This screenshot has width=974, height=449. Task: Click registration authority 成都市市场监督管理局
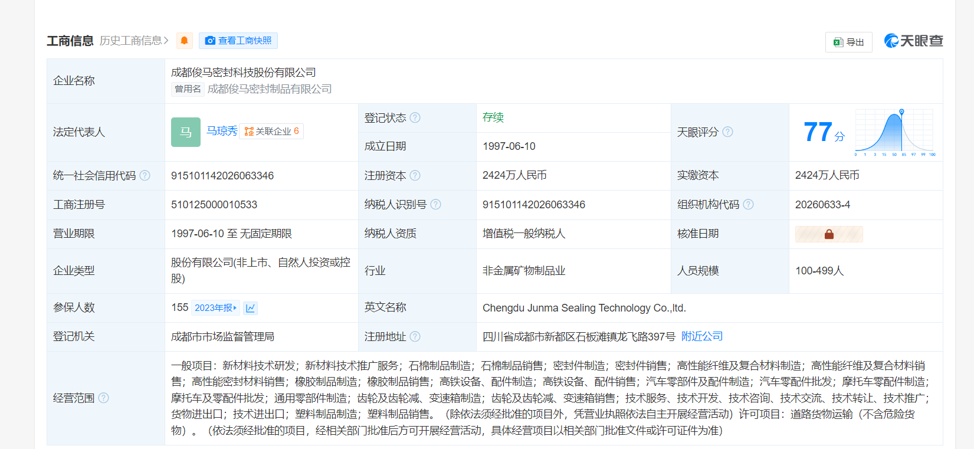222,336
